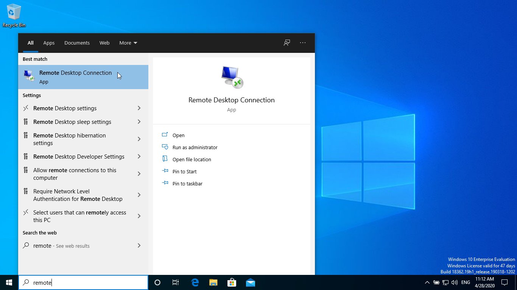The height and width of the screenshot is (290, 517).
Task: Click icon beside Remote Desktop settings
Action: tap(26, 108)
